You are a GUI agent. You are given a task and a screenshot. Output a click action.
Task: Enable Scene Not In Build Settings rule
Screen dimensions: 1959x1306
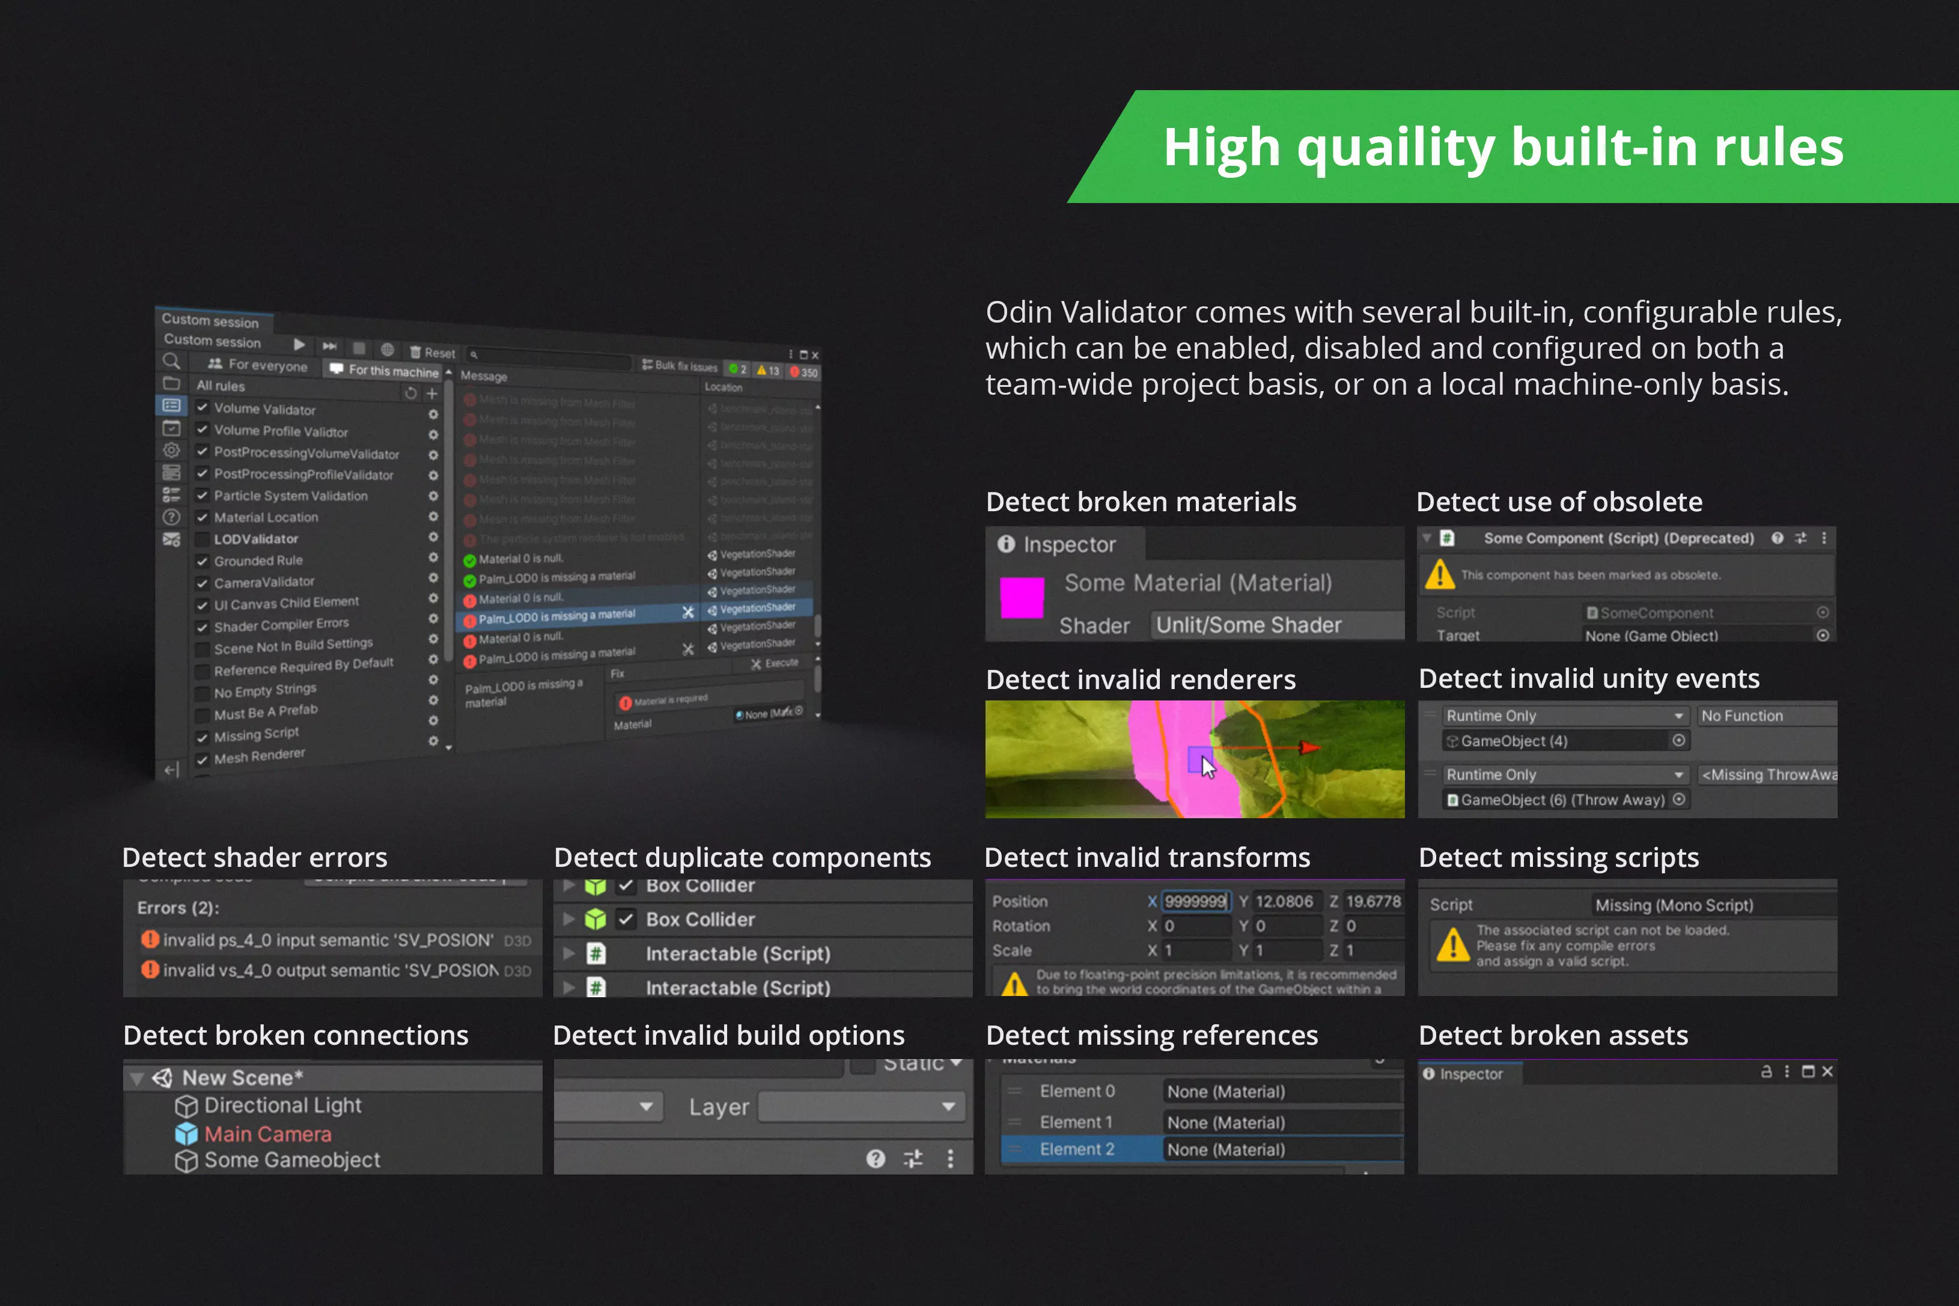(203, 649)
